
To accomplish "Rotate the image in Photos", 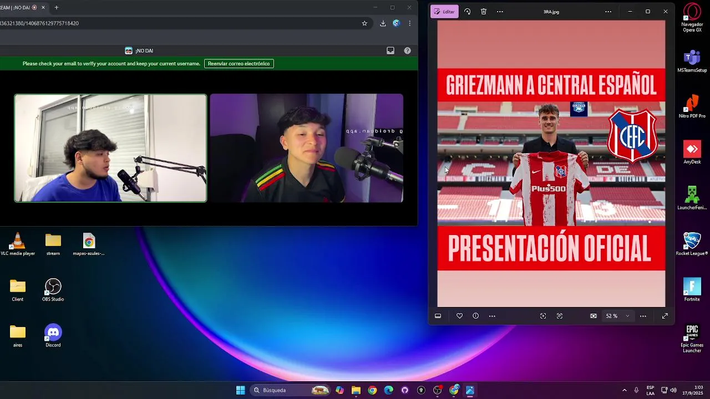I will pyautogui.click(x=467, y=12).
